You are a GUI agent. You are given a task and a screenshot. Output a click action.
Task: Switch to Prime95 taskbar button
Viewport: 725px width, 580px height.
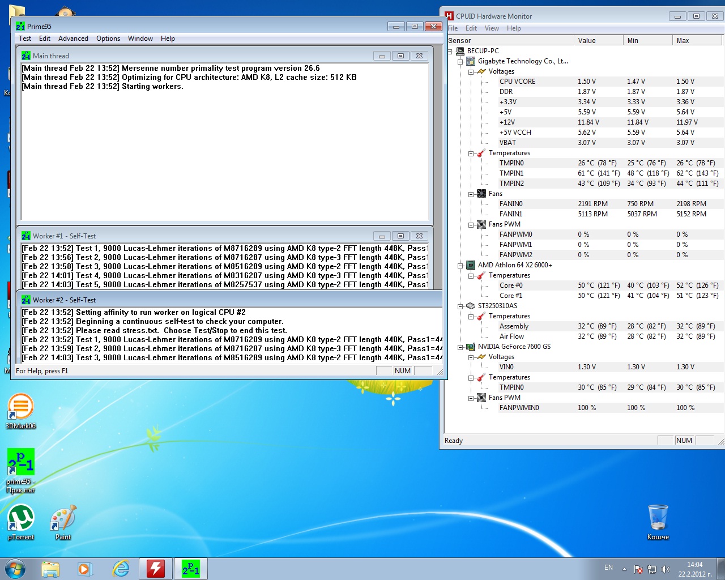(x=191, y=569)
